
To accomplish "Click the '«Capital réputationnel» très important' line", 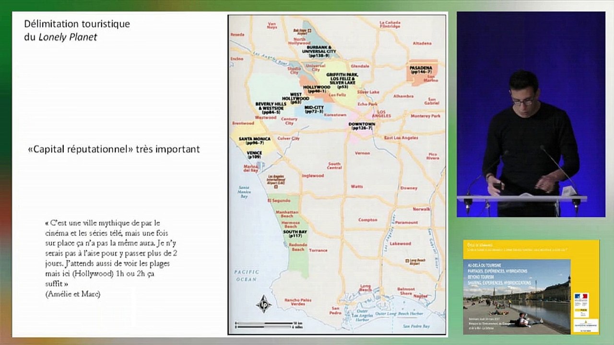I will [114, 149].
